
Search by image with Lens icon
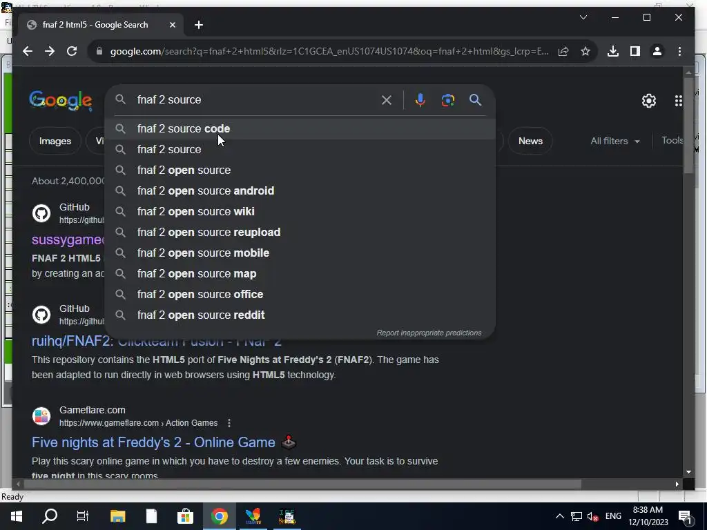(x=447, y=100)
